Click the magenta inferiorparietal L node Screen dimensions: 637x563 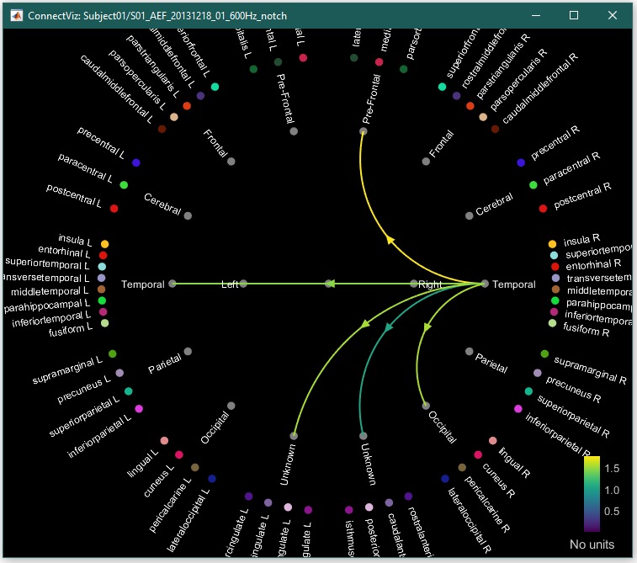(x=139, y=409)
